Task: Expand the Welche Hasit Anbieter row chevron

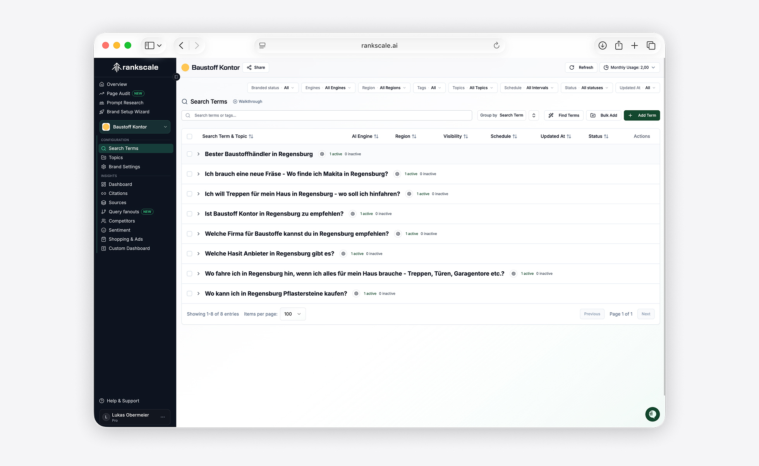Action: (198, 254)
